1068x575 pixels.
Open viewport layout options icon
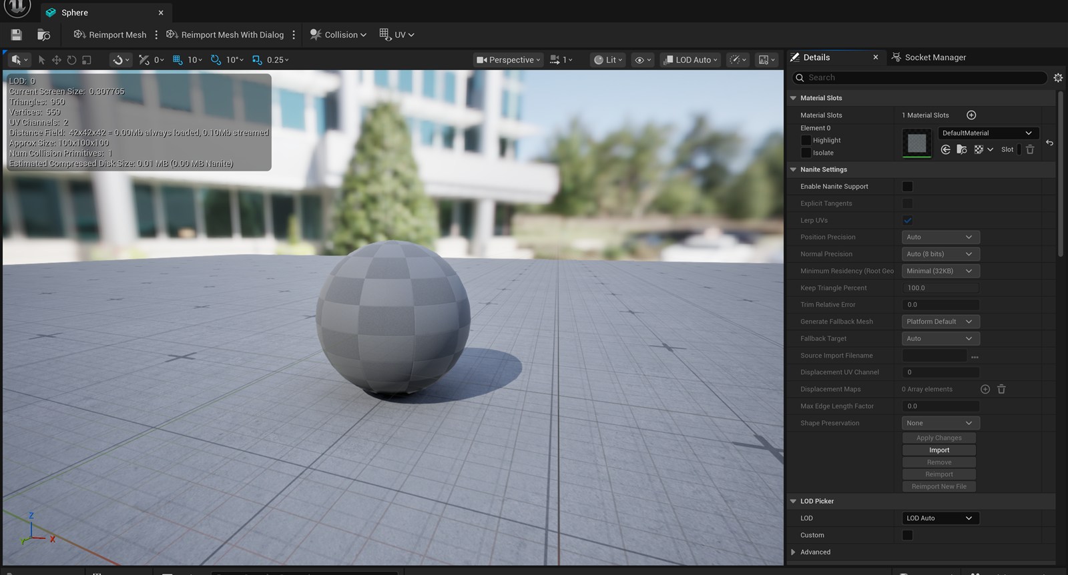click(767, 60)
